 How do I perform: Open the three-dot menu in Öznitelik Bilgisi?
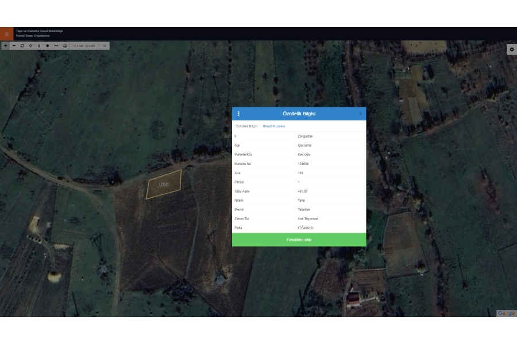(x=238, y=114)
